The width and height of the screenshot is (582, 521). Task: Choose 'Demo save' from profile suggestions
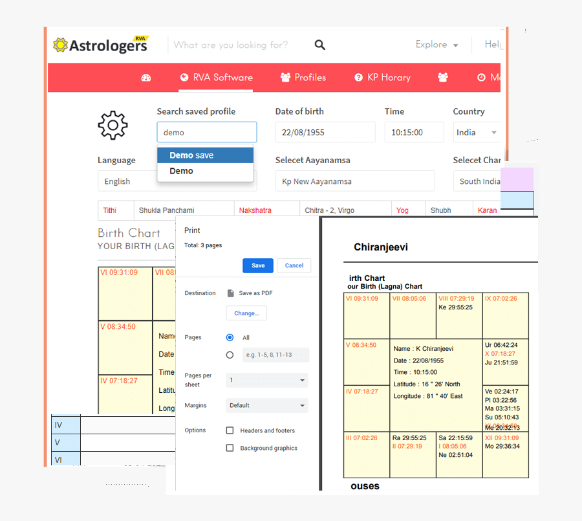coord(205,155)
